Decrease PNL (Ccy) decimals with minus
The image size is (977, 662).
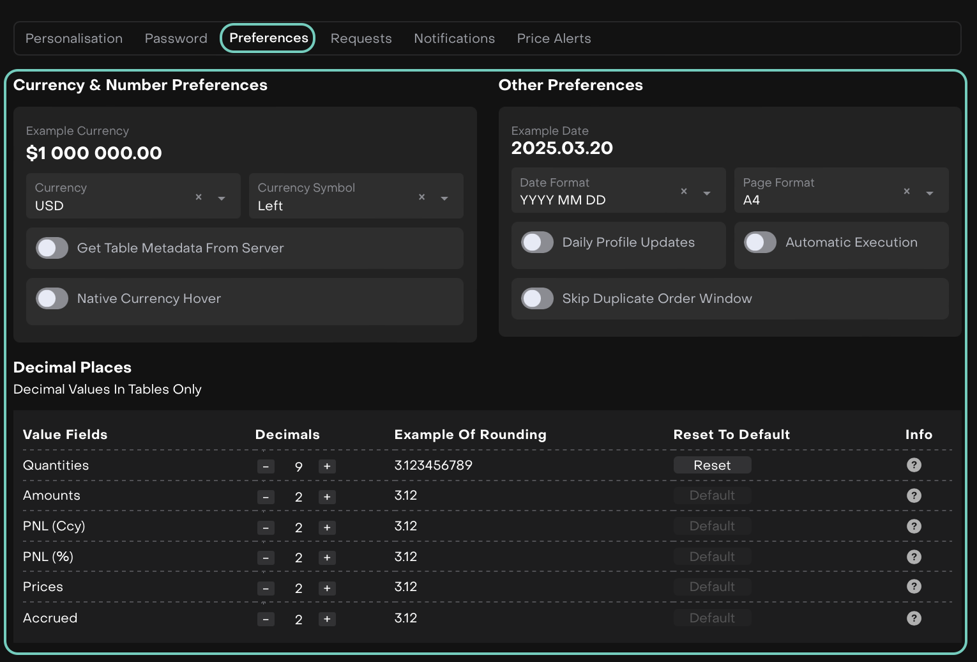tap(266, 528)
